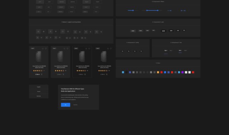This screenshot has width=229, height=135.
Task: Click SALE badge on rightmost product card
Action: [98, 48]
